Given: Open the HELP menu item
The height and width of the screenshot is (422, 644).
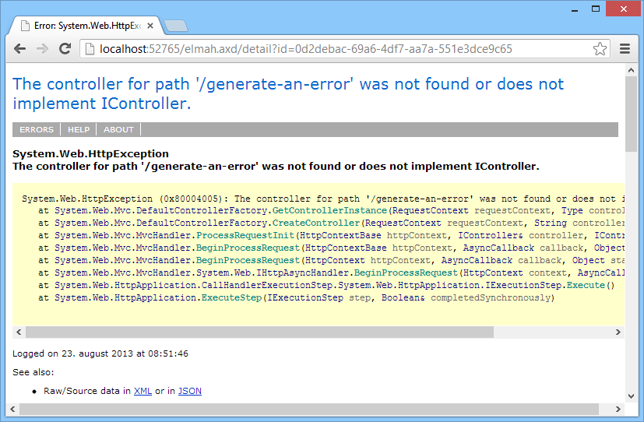Looking at the screenshot, I should pyautogui.click(x=79, y=130).
